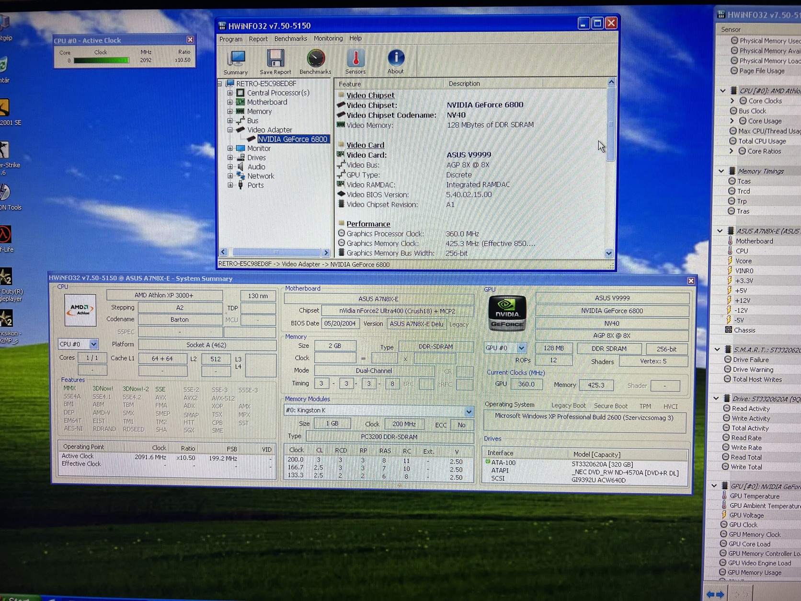Select the Page File Usage sensor icon
Viewport: 801px width, 601px height.
point(734,70)
